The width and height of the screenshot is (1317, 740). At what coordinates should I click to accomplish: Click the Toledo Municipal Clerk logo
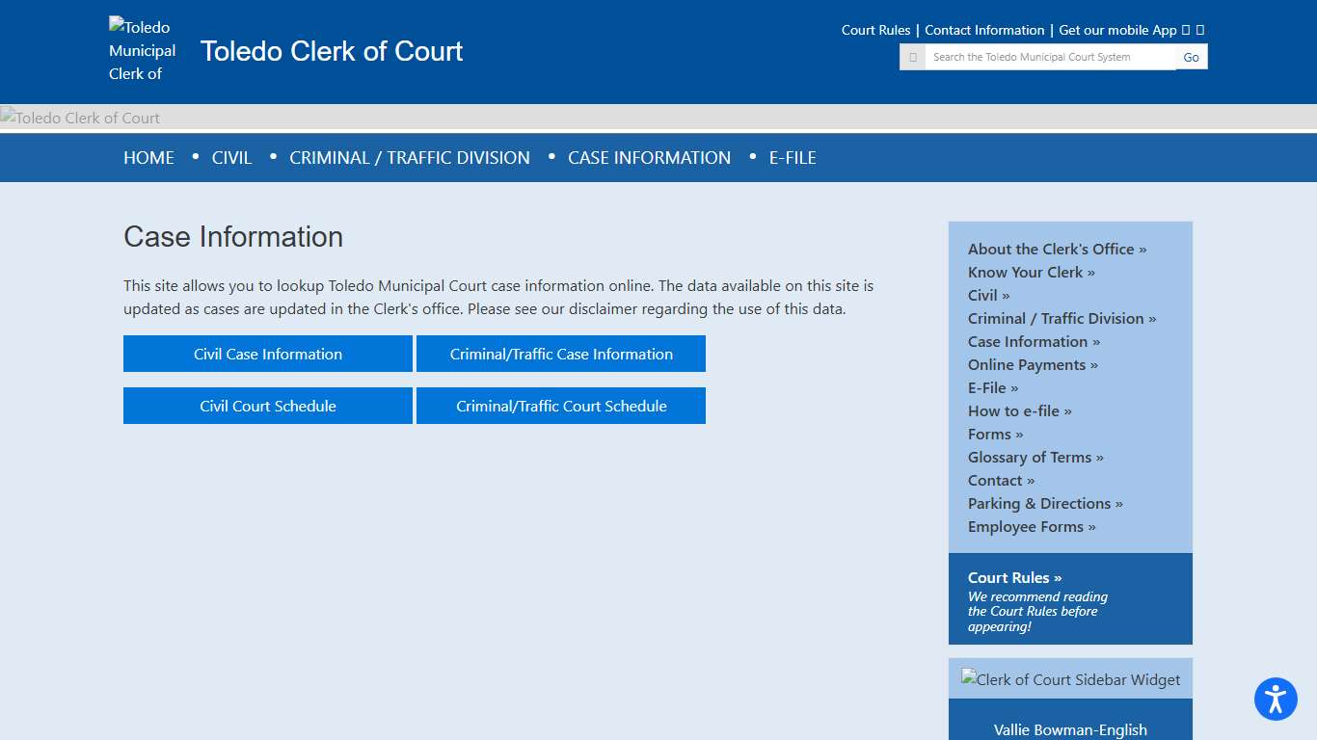coord(142,50)
